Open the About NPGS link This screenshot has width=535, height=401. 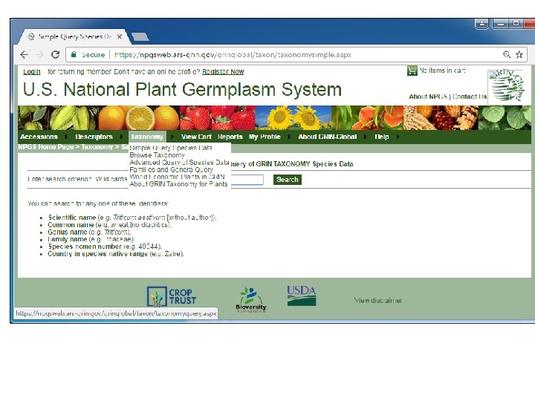pyautogui.click(x=428, y=97)
